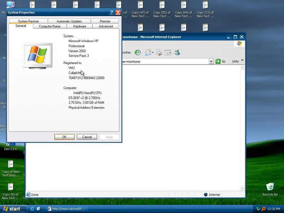Viewport: 284px width, 213px height.
Task: Select Copy of New Text Document icon
Action: (x=11, y=168)
